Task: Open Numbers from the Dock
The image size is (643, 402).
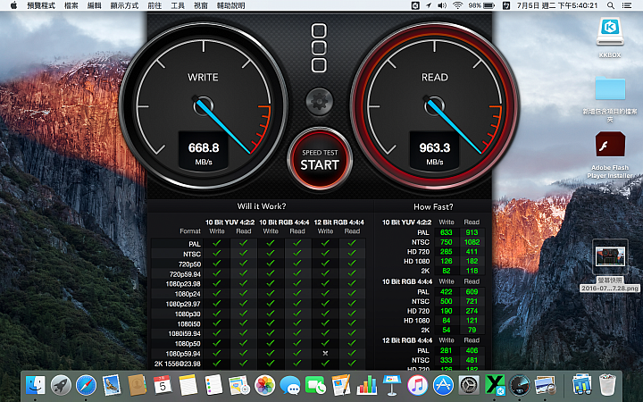Action: point(367,385)
